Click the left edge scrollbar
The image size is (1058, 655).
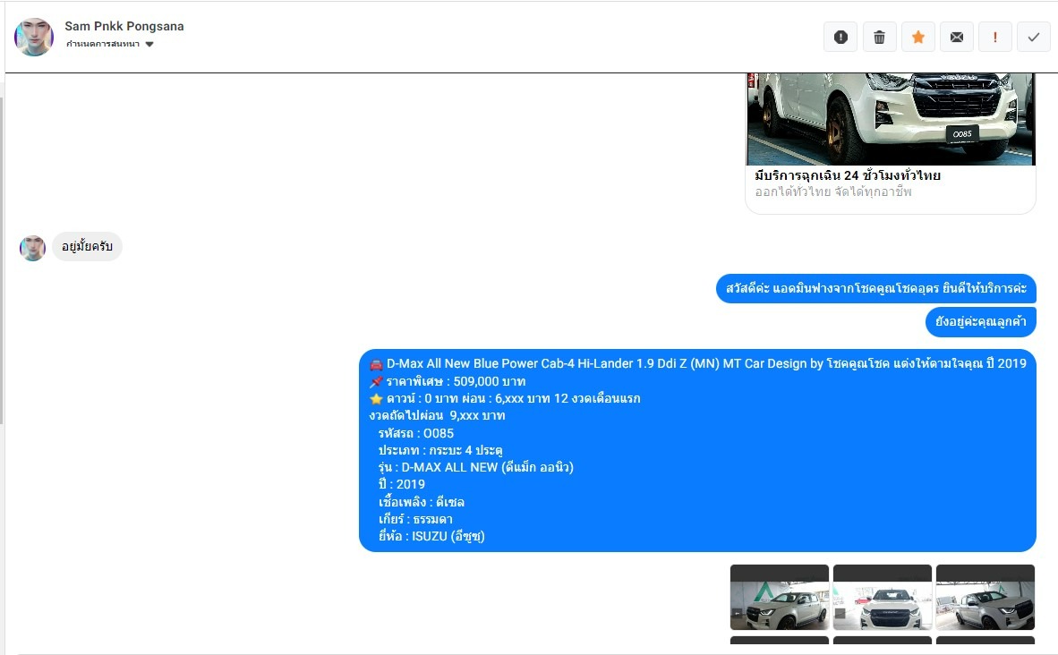pyautogui.click(x=2, y=261)
